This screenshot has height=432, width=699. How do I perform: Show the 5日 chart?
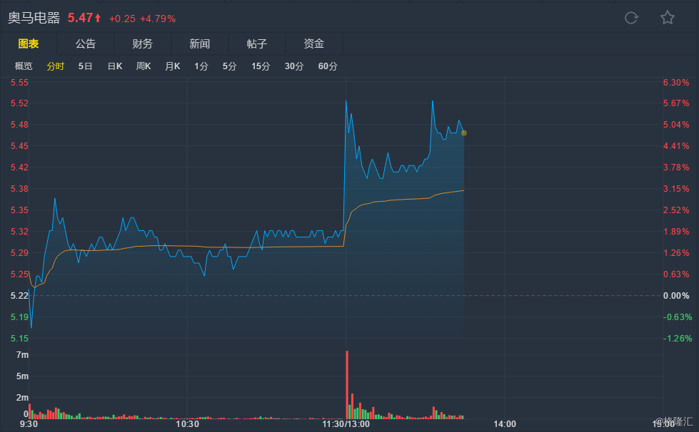85,66
